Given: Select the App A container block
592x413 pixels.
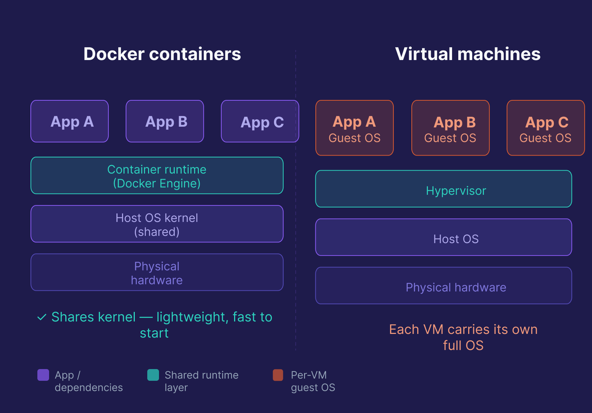Looking at the screenshot, I should click(70, 121).
